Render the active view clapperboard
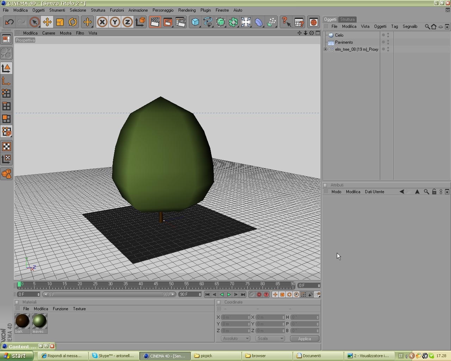This screenshot has height=361, width=451. tap(155, 22)
